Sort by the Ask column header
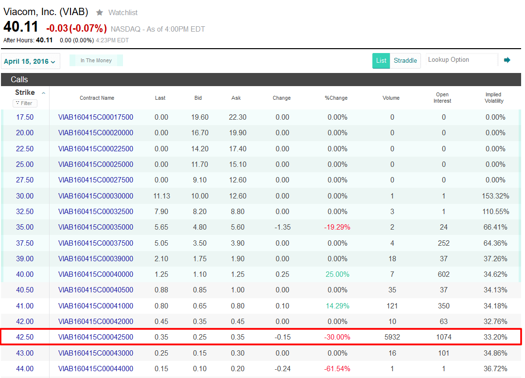The image size is (525, 378). (236, 98)
